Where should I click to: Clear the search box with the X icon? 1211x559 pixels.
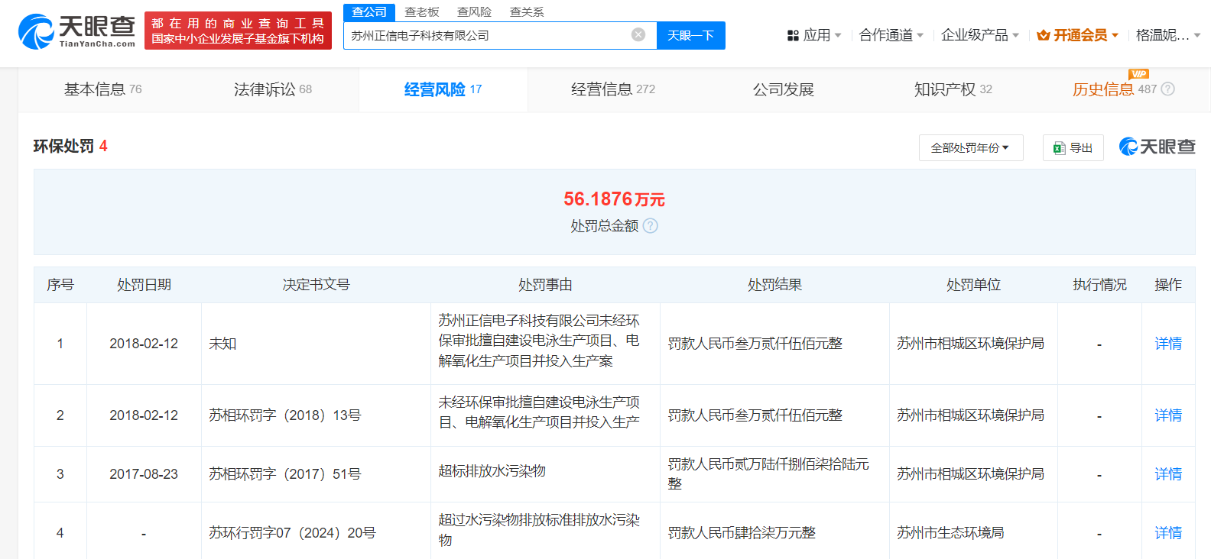point(638,35)
